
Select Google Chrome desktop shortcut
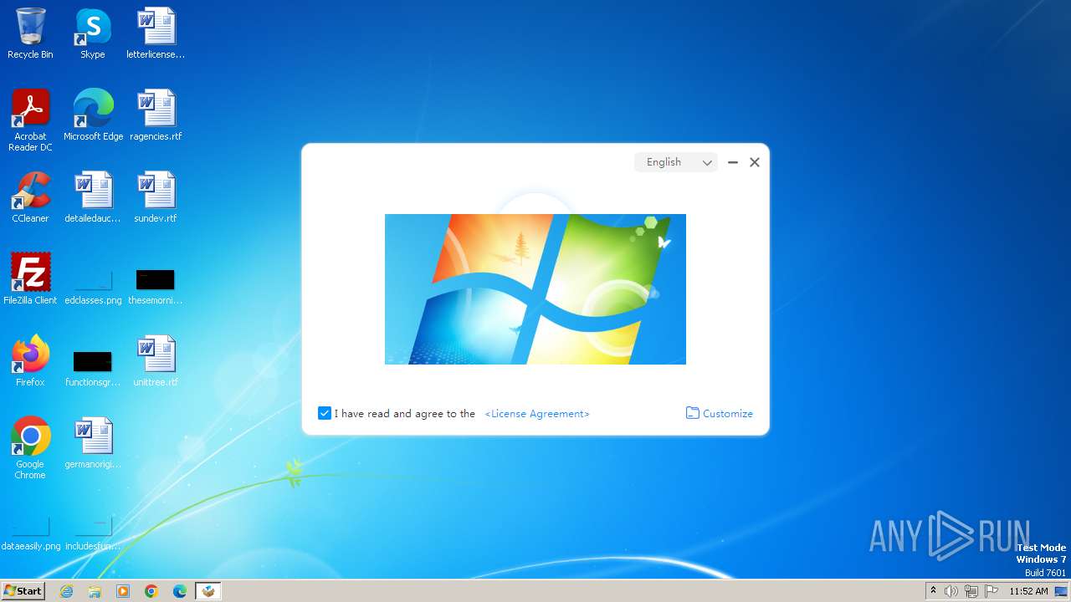point(30,448)
